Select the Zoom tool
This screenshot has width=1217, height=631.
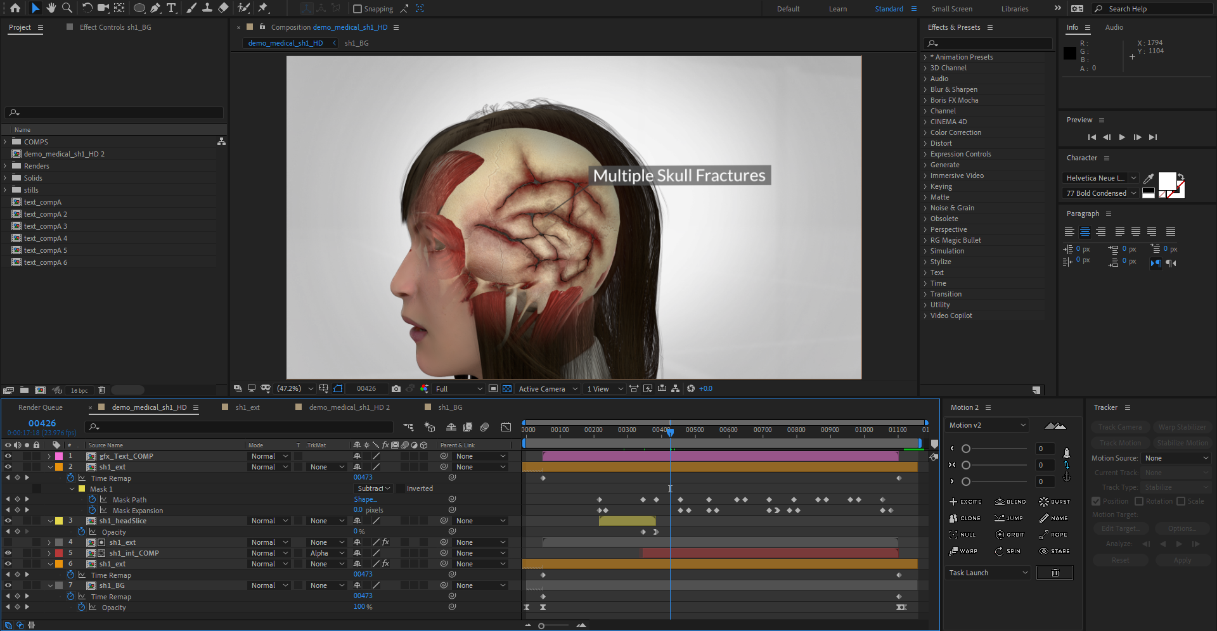point(67,8)
